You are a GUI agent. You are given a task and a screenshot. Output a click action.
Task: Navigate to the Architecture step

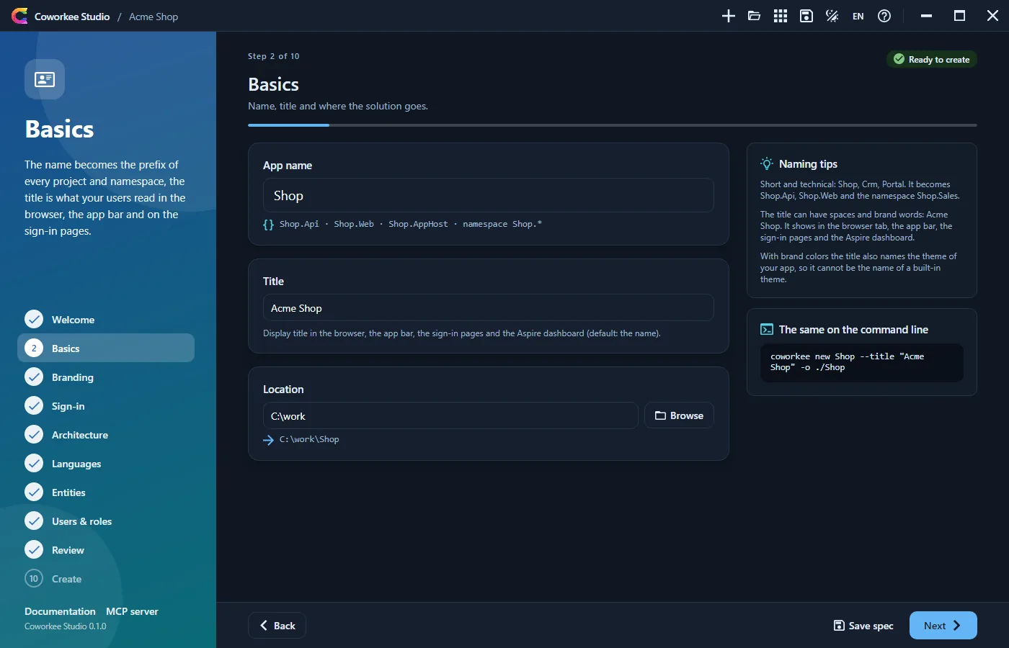pyautogui.click(x=106, y=434)
